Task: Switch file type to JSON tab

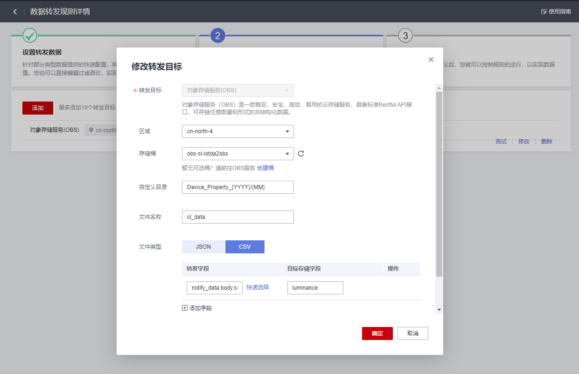Action: [203, 246]
